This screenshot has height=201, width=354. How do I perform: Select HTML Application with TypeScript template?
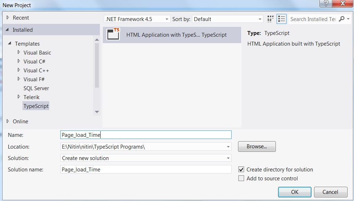click(172, 35)
